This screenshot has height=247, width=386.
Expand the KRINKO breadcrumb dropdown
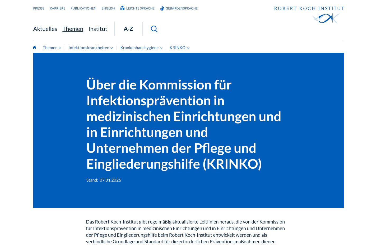point(180,48)
